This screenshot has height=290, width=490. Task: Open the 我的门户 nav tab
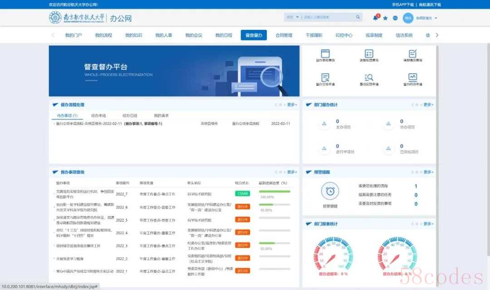tap(73, 35)
